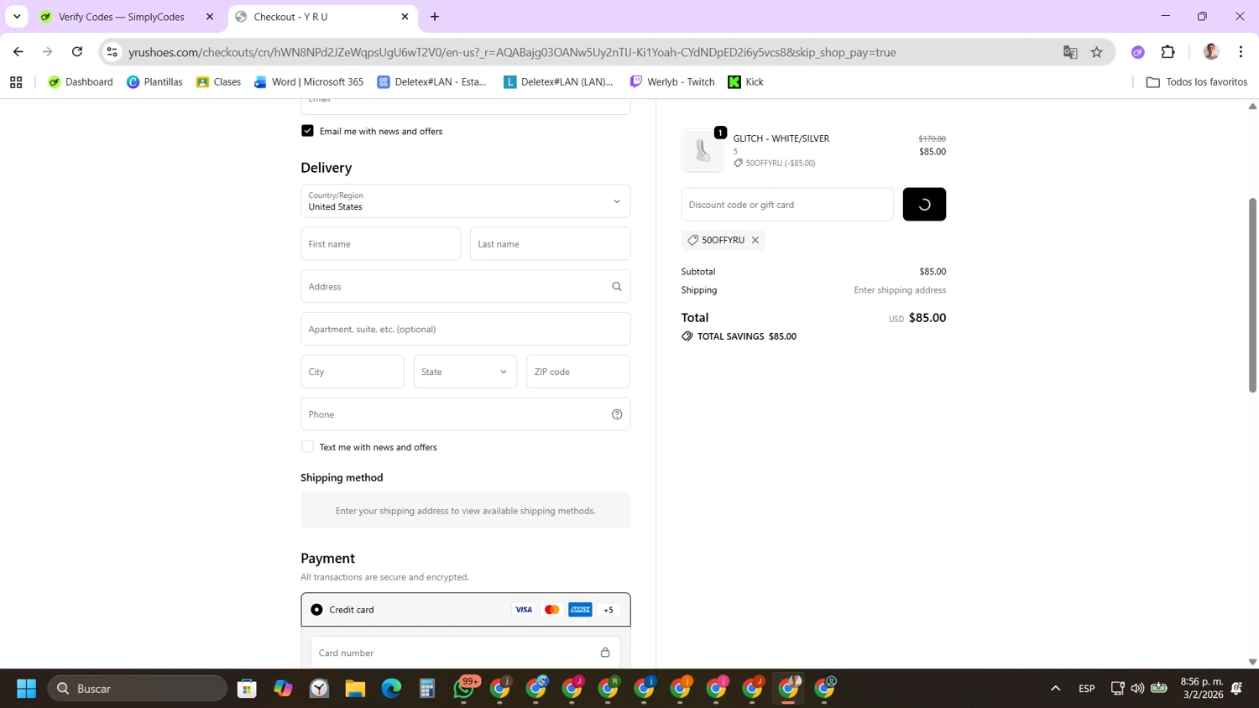Click the Card number field

pyautogui.click(x=465, y=653)
